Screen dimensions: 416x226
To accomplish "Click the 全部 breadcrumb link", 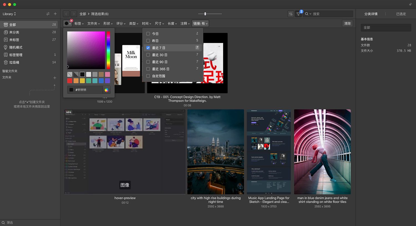I will [x=83, y=14].
